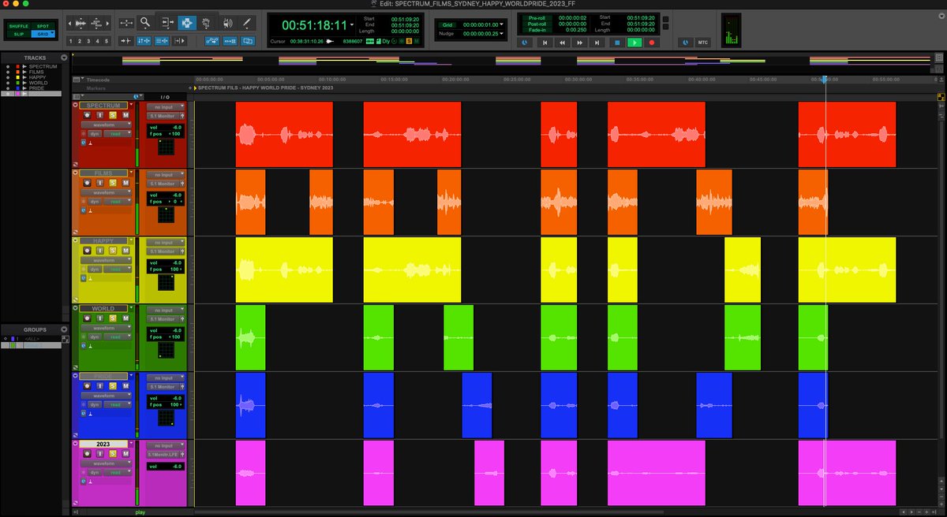The height and width of the screenshot is (517, 947).
Task: Click the Rewind transport button
Action: coord(562,43)
